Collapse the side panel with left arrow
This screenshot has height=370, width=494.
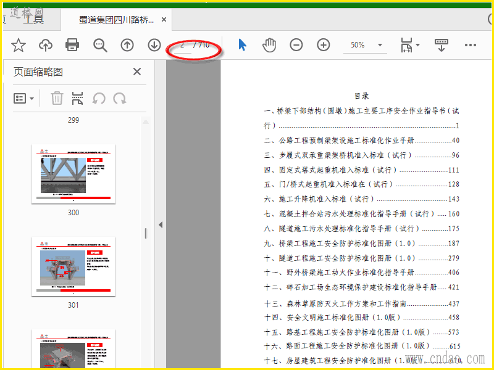tap(161, 224)
